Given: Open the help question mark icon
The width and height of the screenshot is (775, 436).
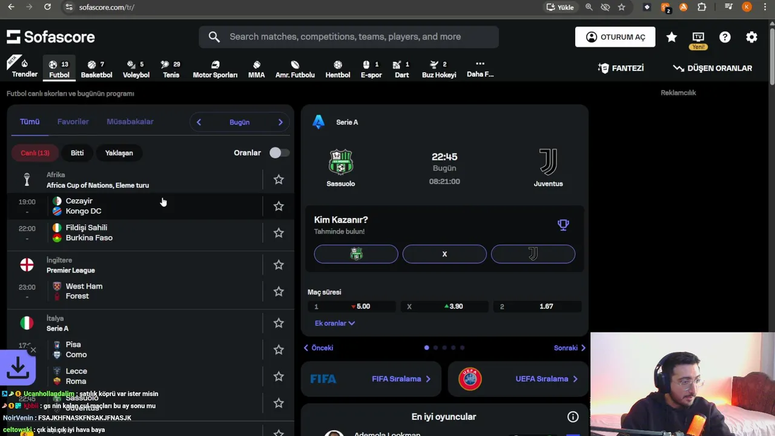Looking at the screenshot, I should coord(725,37).
